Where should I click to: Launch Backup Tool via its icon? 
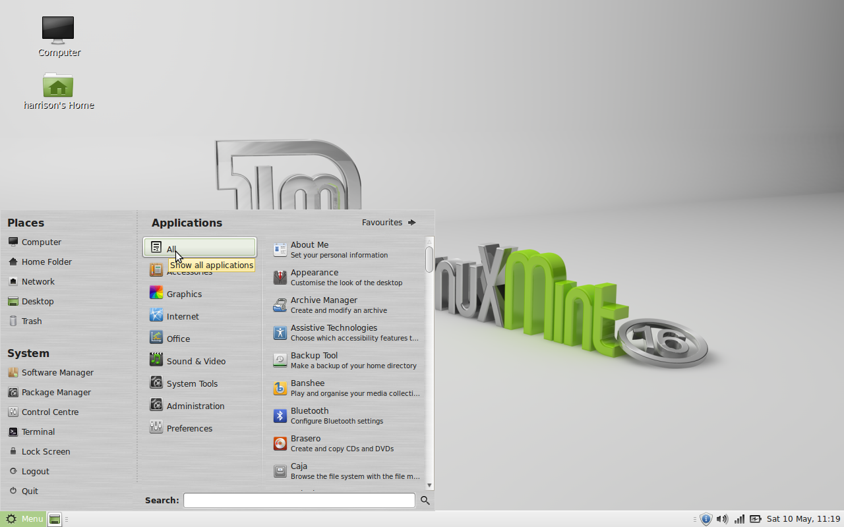[x=280, y=360]
